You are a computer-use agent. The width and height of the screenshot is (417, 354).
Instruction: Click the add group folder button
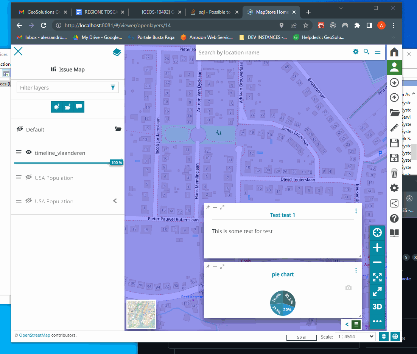click(68, 107)
